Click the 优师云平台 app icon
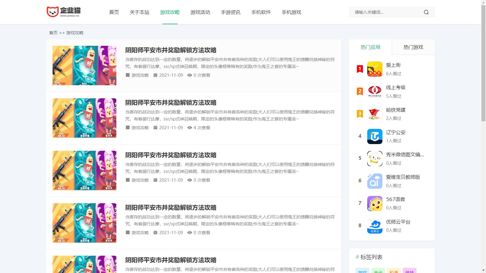This screenshot has width=486, height=273. pyautogui.click(x=375, y=226)
